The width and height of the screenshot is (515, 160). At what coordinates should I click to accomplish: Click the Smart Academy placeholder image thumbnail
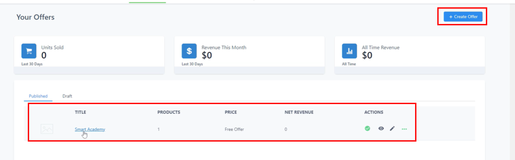pos(47,129)
